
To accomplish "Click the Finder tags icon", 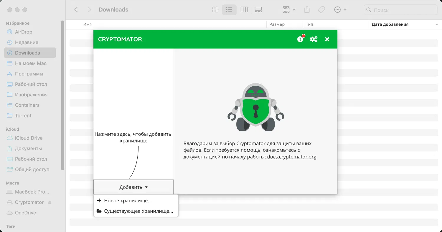I will (x=321, y=10).
